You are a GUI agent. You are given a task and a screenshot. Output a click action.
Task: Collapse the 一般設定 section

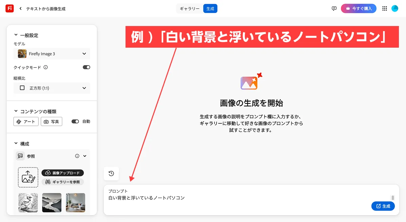coord(16,35)
